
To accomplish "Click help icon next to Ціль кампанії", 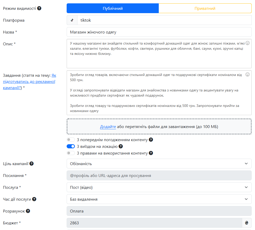I will [x=32, y=164].
